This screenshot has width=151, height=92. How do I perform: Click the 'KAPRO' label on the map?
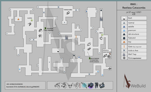(x=30, y=18)
